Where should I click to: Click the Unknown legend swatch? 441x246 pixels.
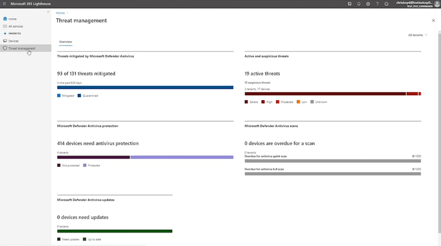tap(312, 102)
